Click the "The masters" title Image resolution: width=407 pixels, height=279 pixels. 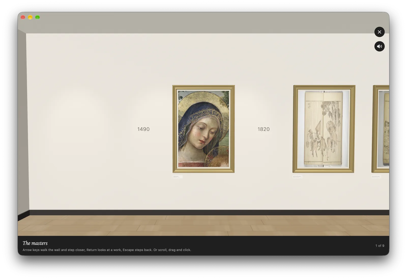coord(35,243)
